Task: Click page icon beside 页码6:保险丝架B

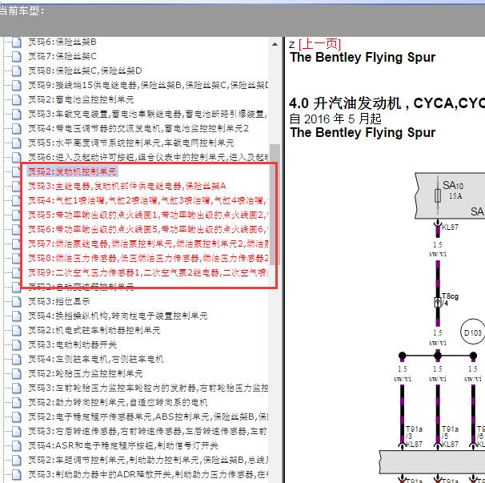Action: coord(16,42)
